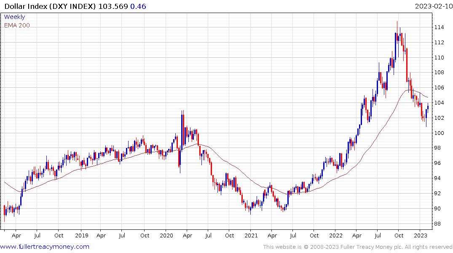Click the 90 price axis label
Screen dimensions: 453x253
point(437,208)
